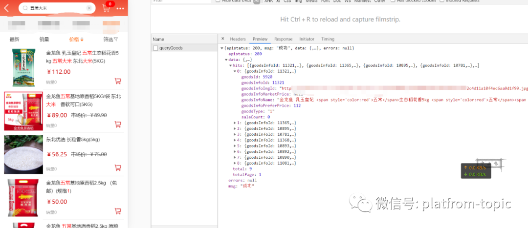528x228 pixels.
Task: Clear the 五常大米 search with the X icon
Action: tap(89, 8)
